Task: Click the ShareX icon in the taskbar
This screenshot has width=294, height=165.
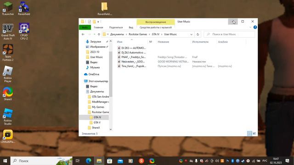Action: [152, 161]
